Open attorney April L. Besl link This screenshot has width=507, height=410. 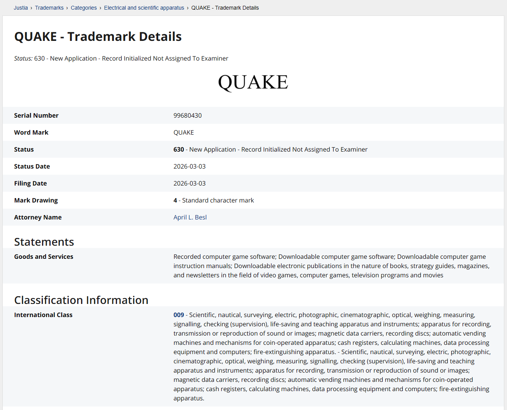[x=190, y=217]
